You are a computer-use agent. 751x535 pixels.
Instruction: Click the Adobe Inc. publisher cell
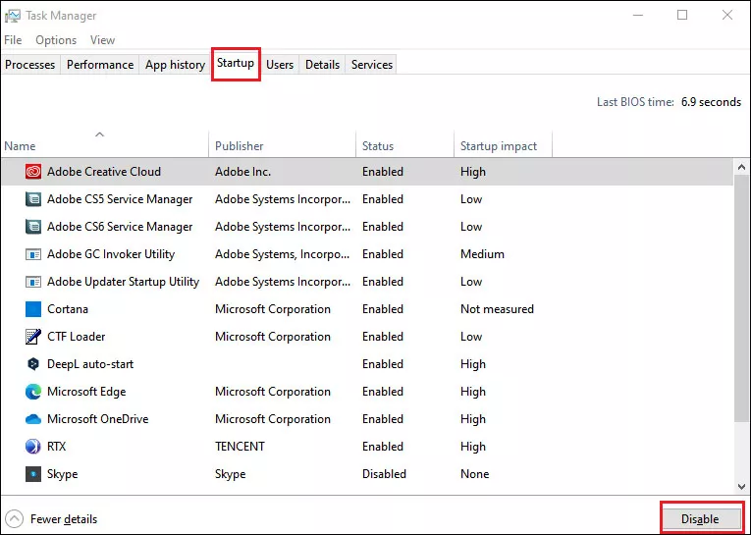242,172
